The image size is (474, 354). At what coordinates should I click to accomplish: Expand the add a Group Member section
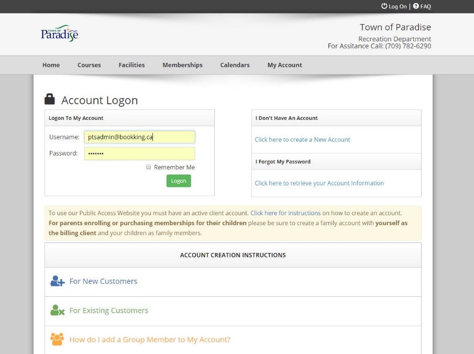[150, 339]
